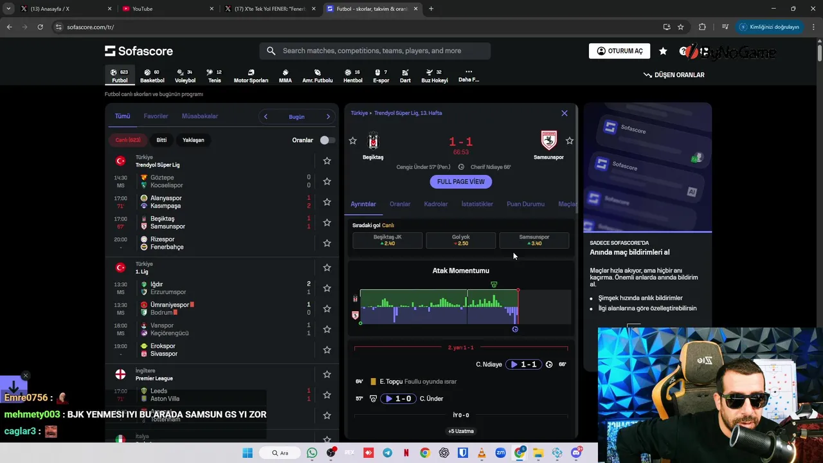This screenshot has height=463, width=823.
Task: Play the C. Ünder 1-0 goal video
Action: point(399,399)
